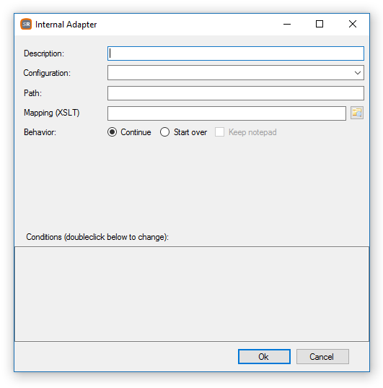Maximize the Internal Adapter dialog
The image size is (383, 388).
click(x=320, y=24)
